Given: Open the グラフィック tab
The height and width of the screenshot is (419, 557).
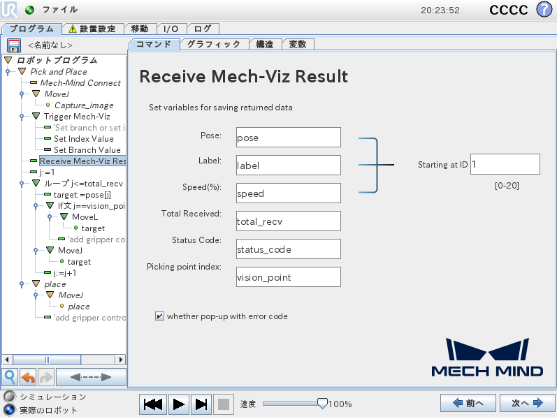Looking at the screenshot, I should pyautogui.click(x=214, y=45).
